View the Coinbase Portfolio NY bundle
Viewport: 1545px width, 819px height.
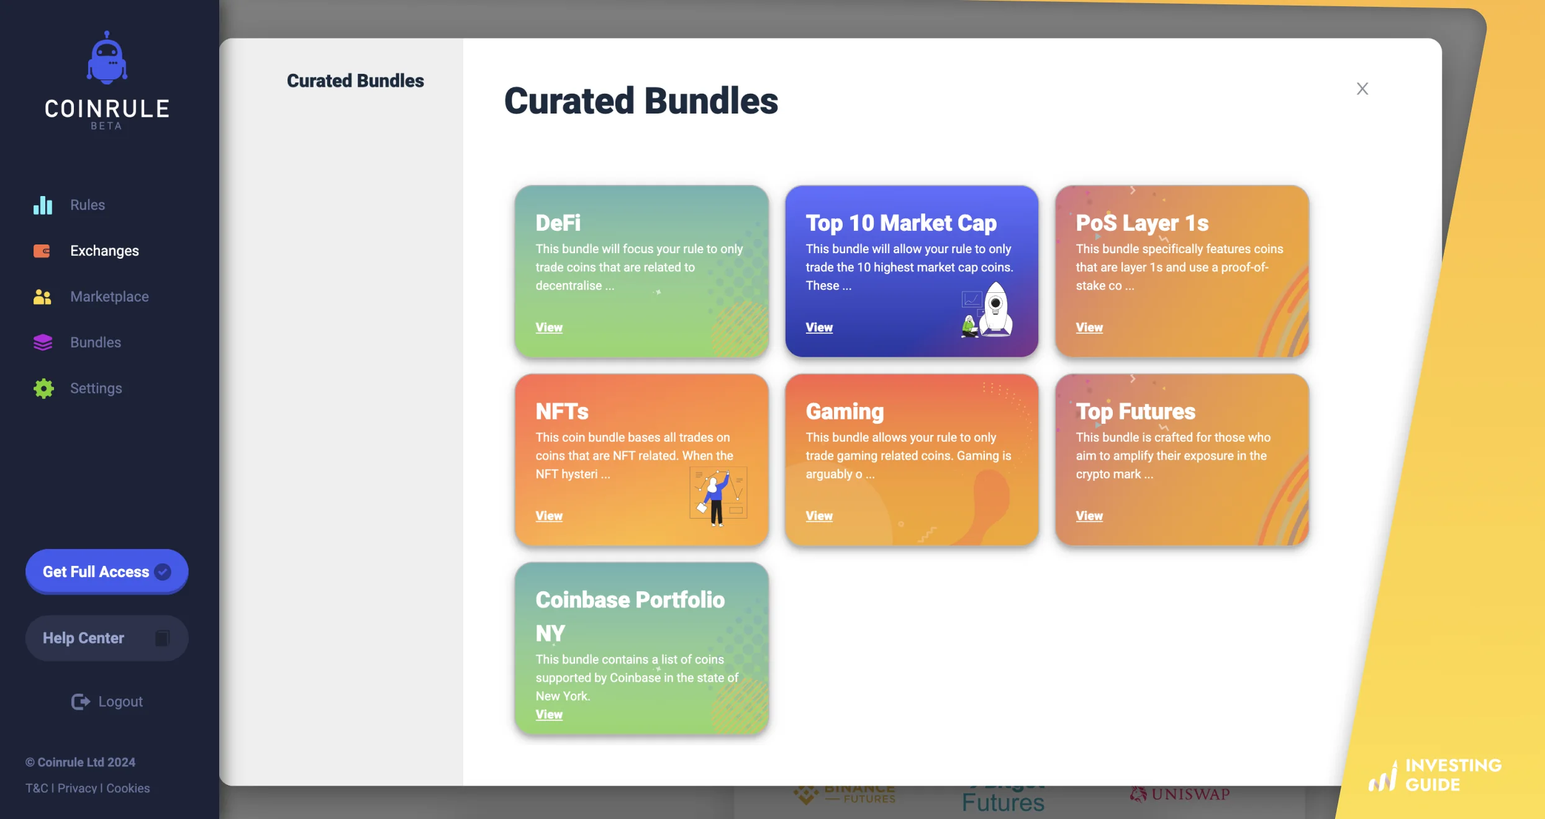pyautogui.click(x=548, y=714)
